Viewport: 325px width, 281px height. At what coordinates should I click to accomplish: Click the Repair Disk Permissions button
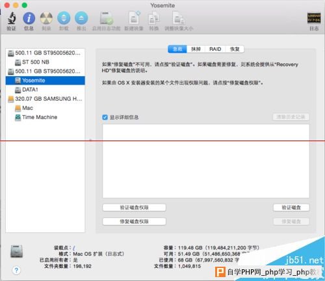pyautogui.click(x=134, y=221)
